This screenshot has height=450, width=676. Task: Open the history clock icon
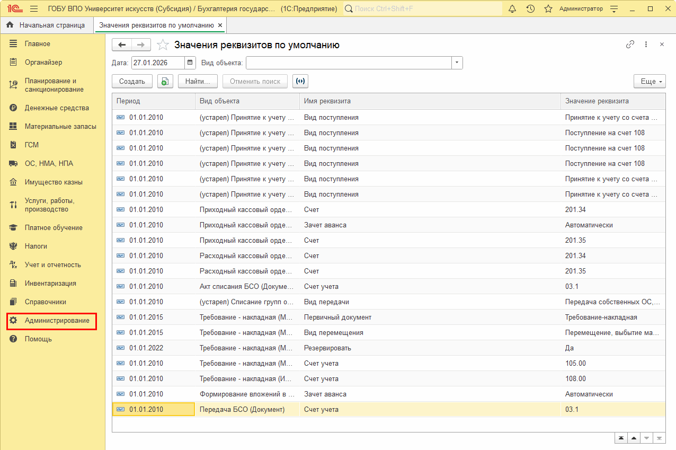[530, 9]
